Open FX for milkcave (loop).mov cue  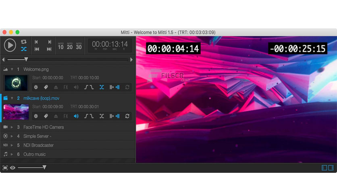coord(66,116)
